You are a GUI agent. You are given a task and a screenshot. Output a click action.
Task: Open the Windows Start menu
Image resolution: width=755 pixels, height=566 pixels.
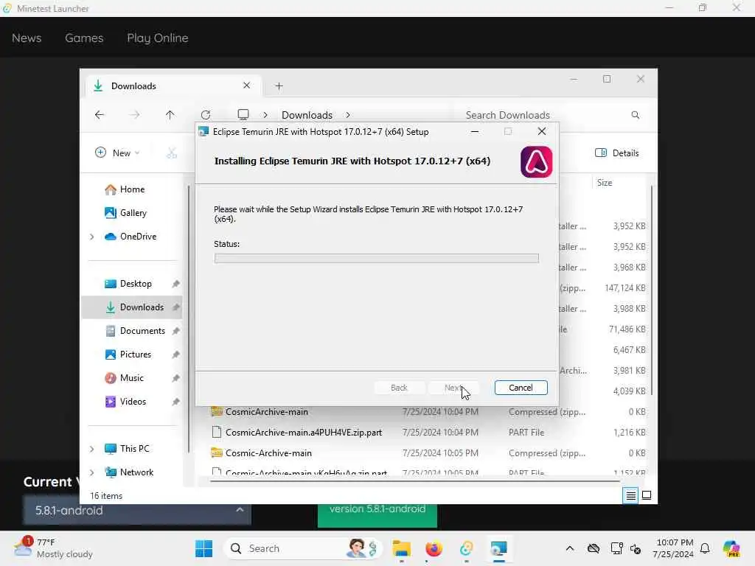click(x=204, y=548)
